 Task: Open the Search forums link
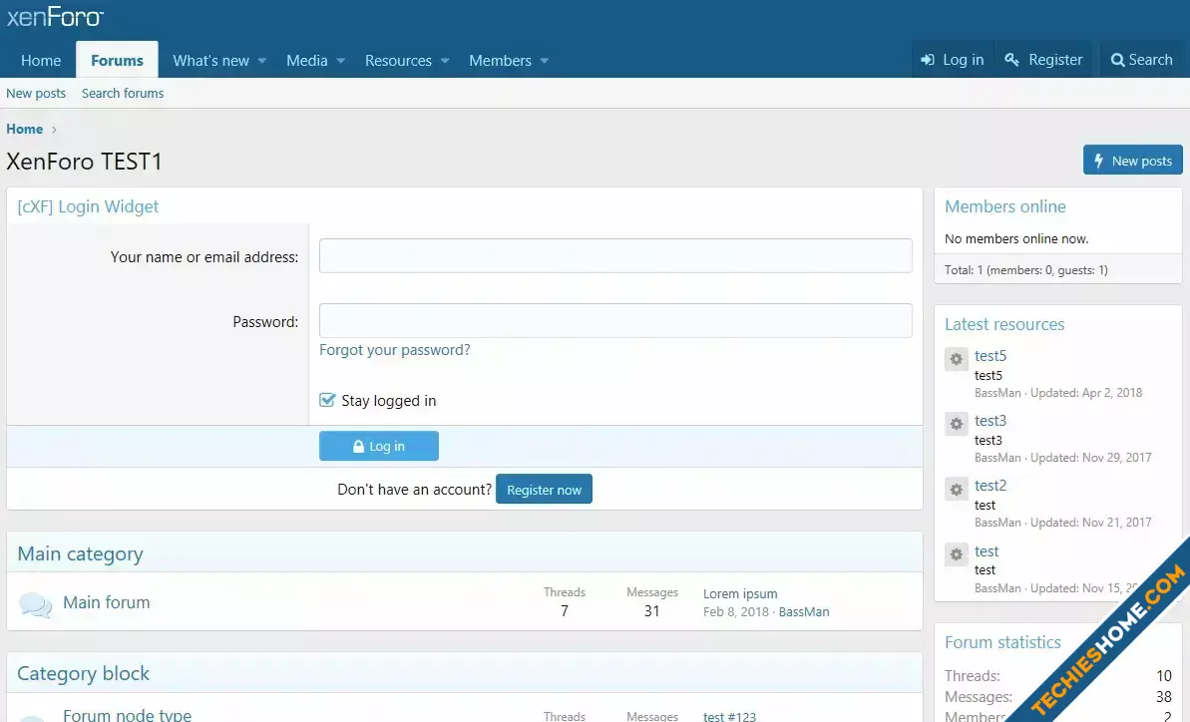point(123,94)
